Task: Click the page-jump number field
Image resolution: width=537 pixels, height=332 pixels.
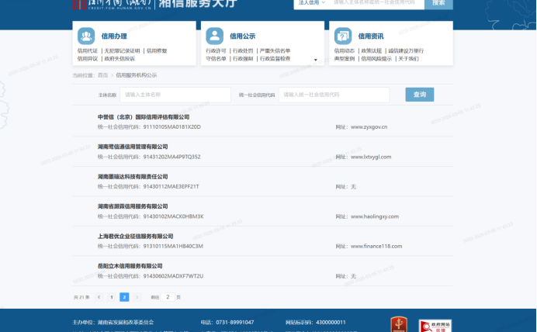Action: point(168,297)
